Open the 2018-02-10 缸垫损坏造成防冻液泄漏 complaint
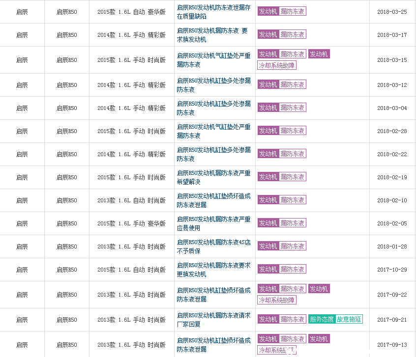The height and width of the screenshot is (357, 416). pyautogui.click(x=213, y=200)
